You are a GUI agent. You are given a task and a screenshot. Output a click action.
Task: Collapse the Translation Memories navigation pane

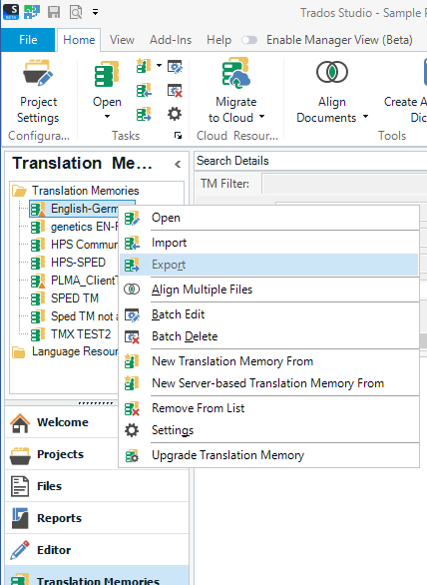click(178, 164)
